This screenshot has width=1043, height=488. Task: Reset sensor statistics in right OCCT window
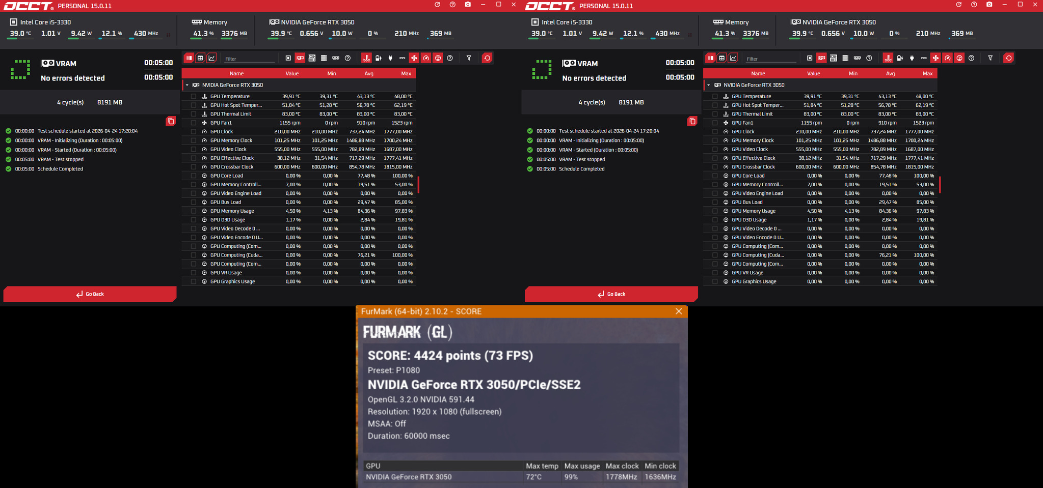click(1008, 58)
